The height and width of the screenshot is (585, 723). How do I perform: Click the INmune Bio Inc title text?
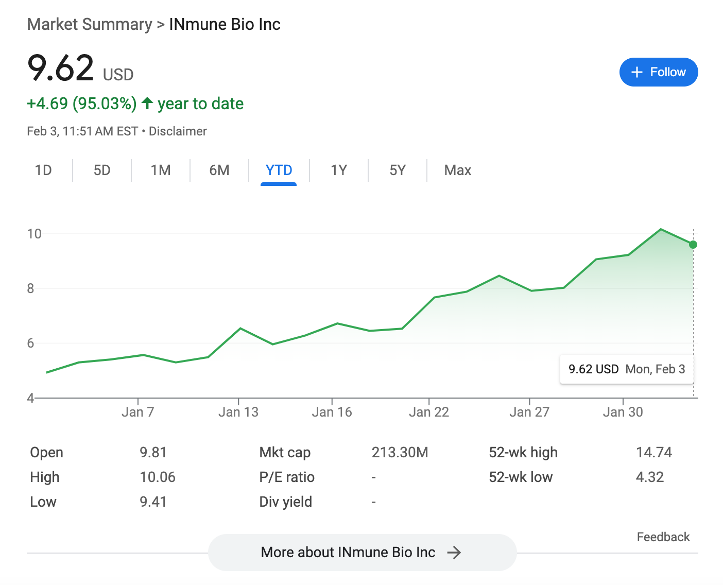pos(225,24)
